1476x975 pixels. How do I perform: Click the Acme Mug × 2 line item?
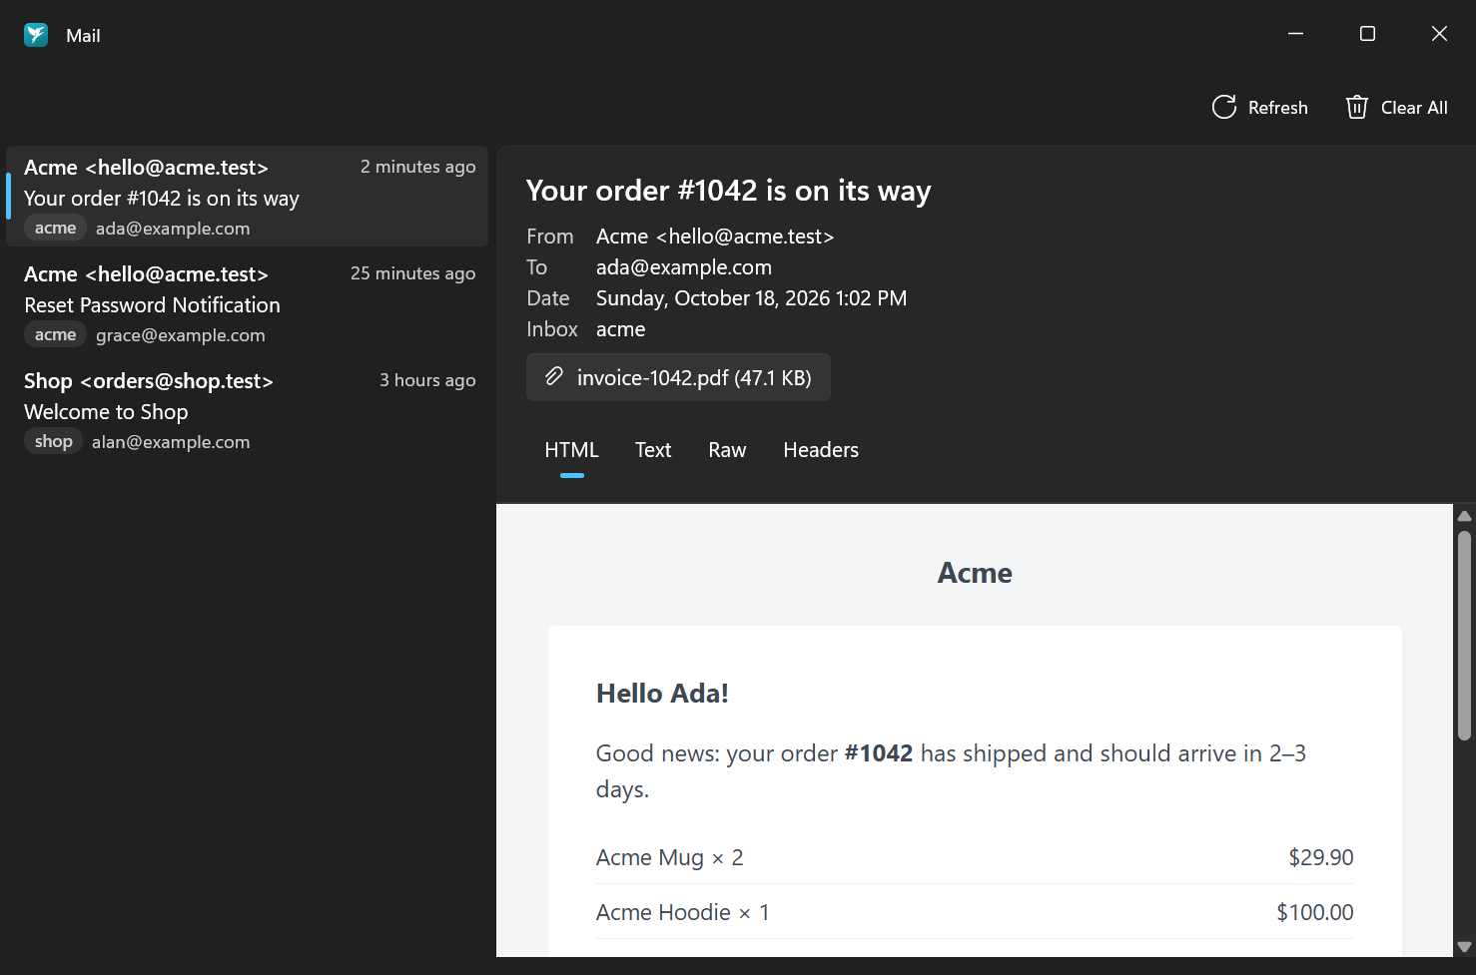click(x=670, y=857)
